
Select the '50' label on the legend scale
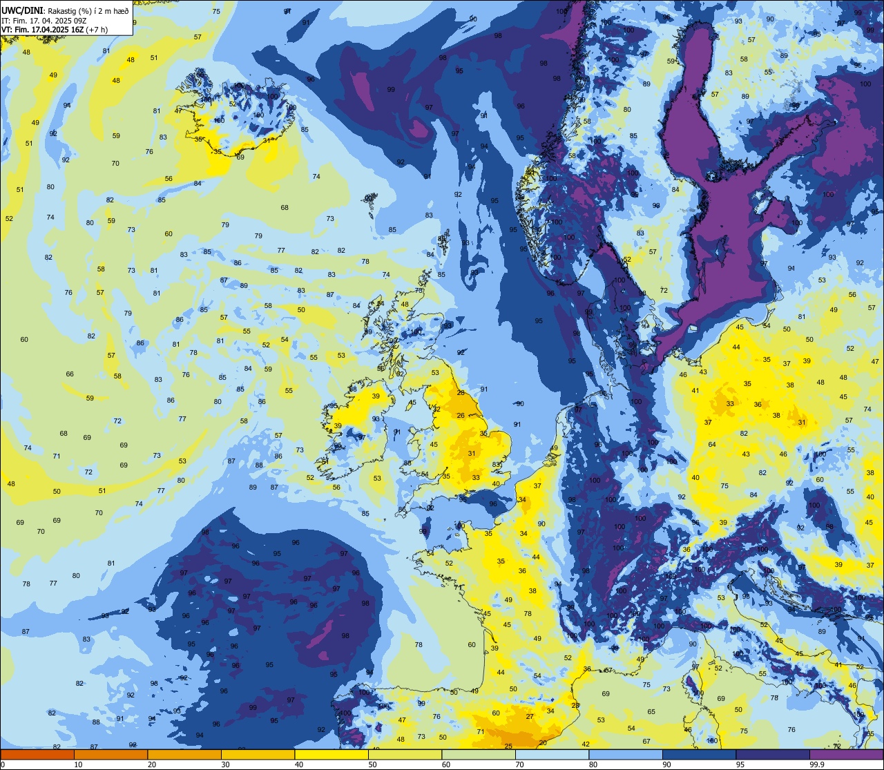(372, 764)
